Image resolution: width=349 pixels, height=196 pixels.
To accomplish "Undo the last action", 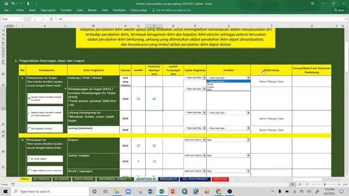I will [x=13, y=4].
